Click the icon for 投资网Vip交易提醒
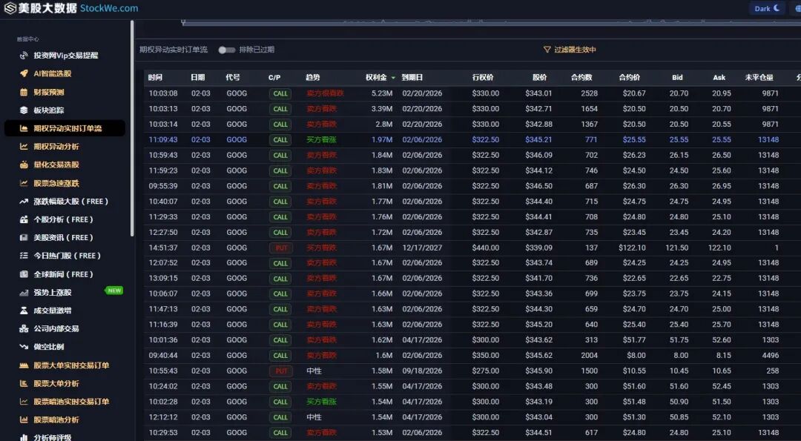 [24, 55]
